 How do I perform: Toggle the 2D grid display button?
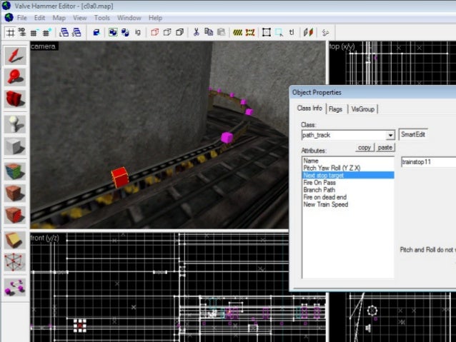pyautogui.click(x=11, y=32)
